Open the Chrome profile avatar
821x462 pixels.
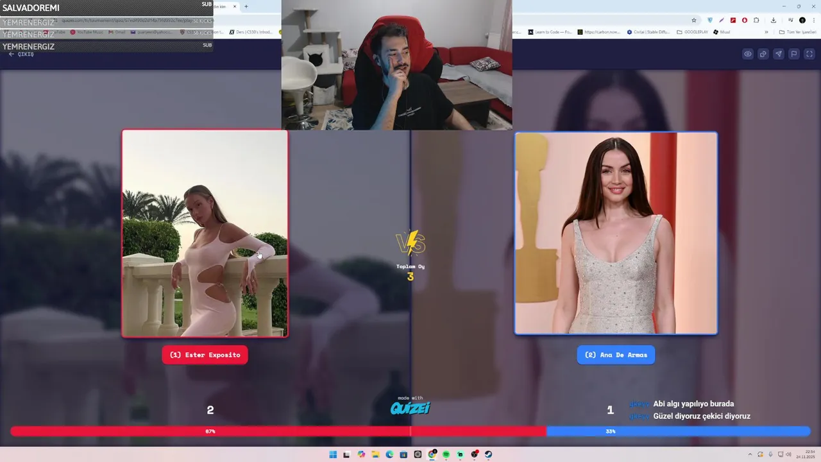[802, 21]
